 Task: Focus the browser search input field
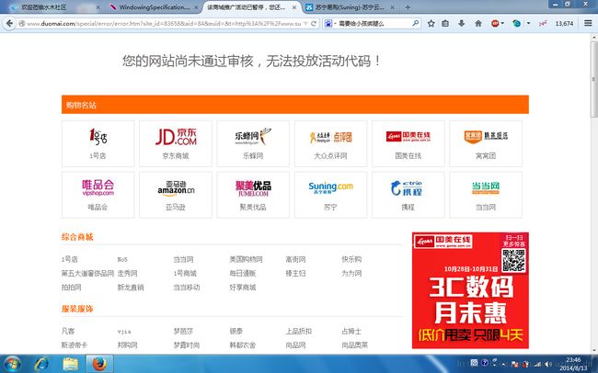(374, 24)
